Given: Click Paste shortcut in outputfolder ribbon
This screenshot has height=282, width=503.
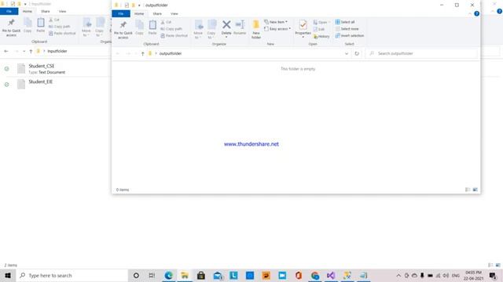Looking at the screenshot, I should coord(174,35).
